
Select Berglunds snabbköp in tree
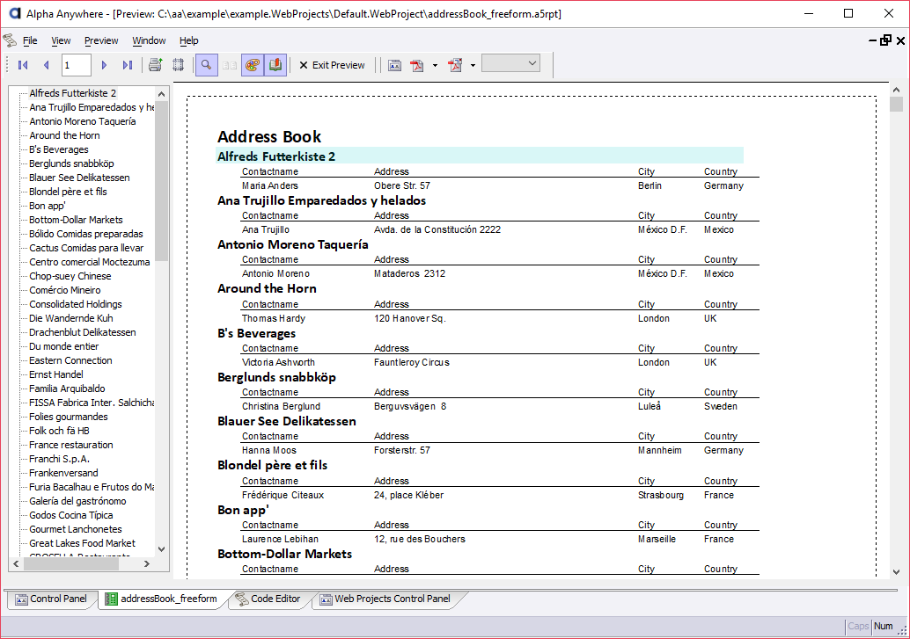pos(71,163)
